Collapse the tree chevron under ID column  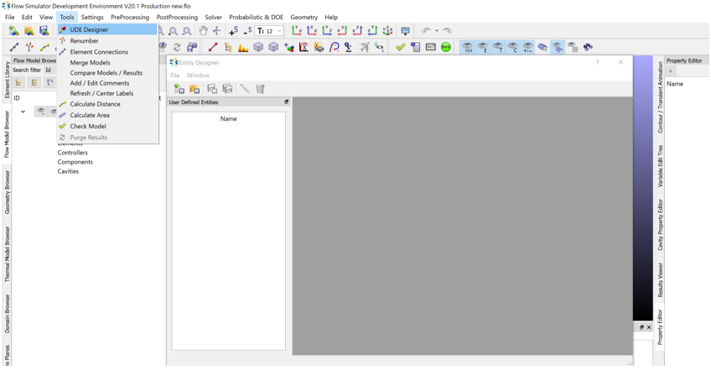coord(23,111)
